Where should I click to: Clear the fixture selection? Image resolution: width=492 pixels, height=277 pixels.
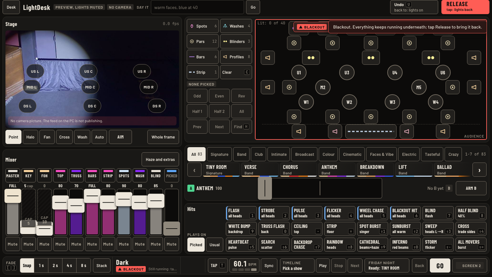pos(236,72)
